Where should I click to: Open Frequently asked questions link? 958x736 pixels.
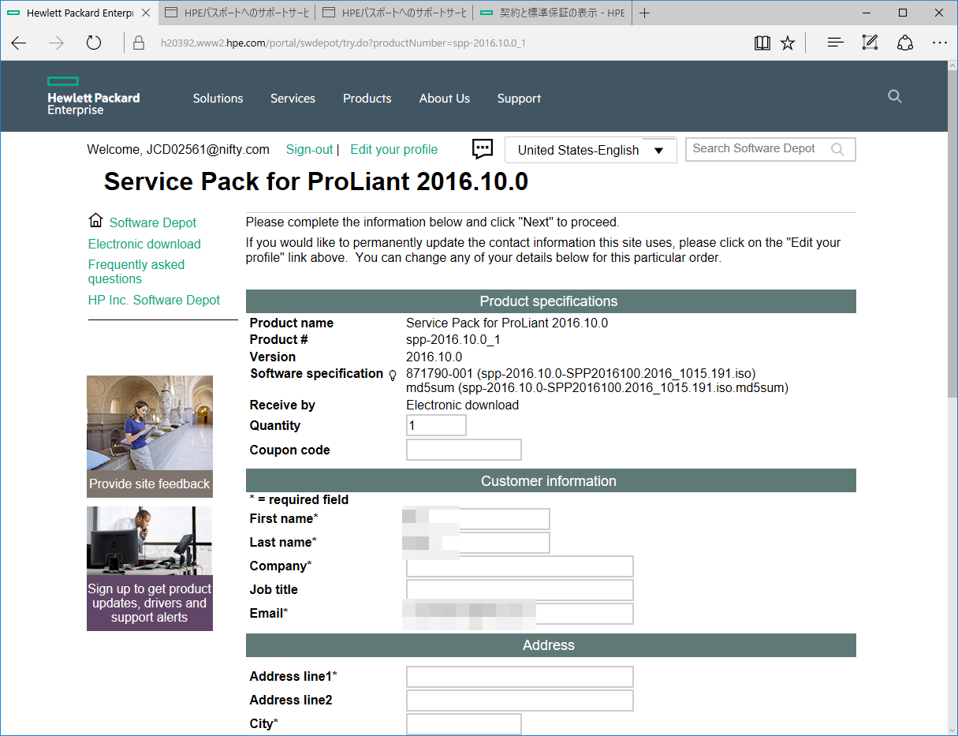tap(136, 271)
